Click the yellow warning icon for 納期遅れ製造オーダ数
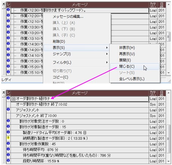 coord(8,138)
